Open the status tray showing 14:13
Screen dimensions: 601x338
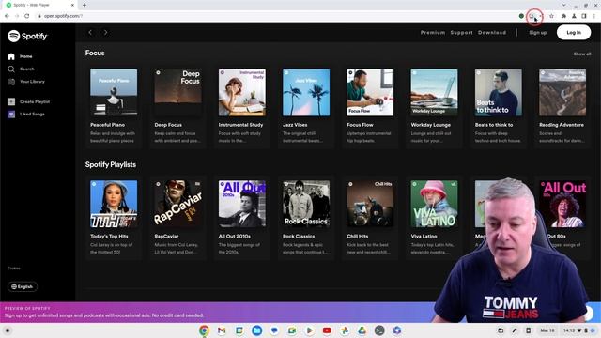click(578, 330)
